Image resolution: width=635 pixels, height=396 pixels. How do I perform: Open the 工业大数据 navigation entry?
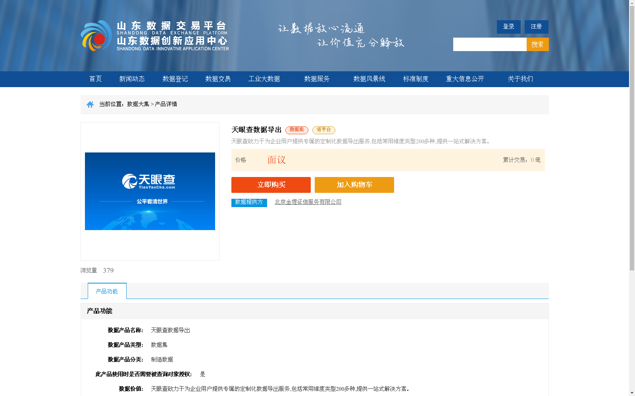click(264, 79)
